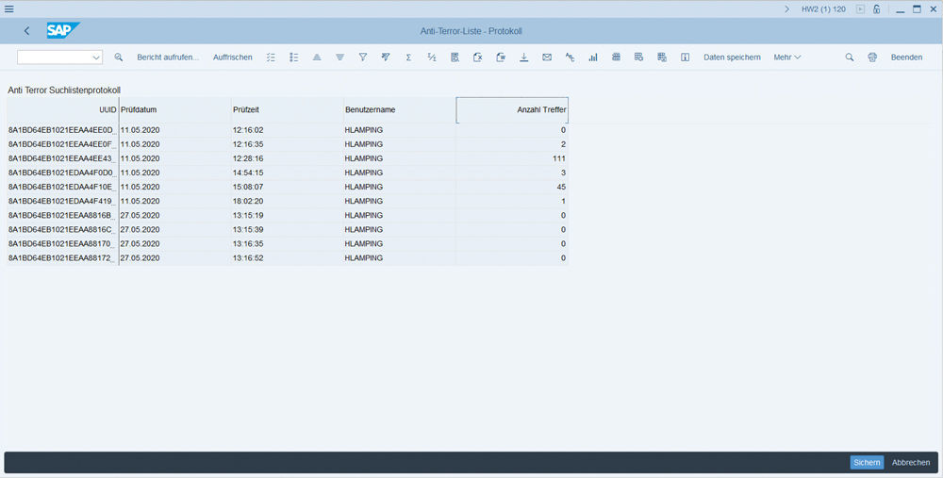Click the print icon in toolbar
This screenshot has height=478, width=943.
point(872,58)
